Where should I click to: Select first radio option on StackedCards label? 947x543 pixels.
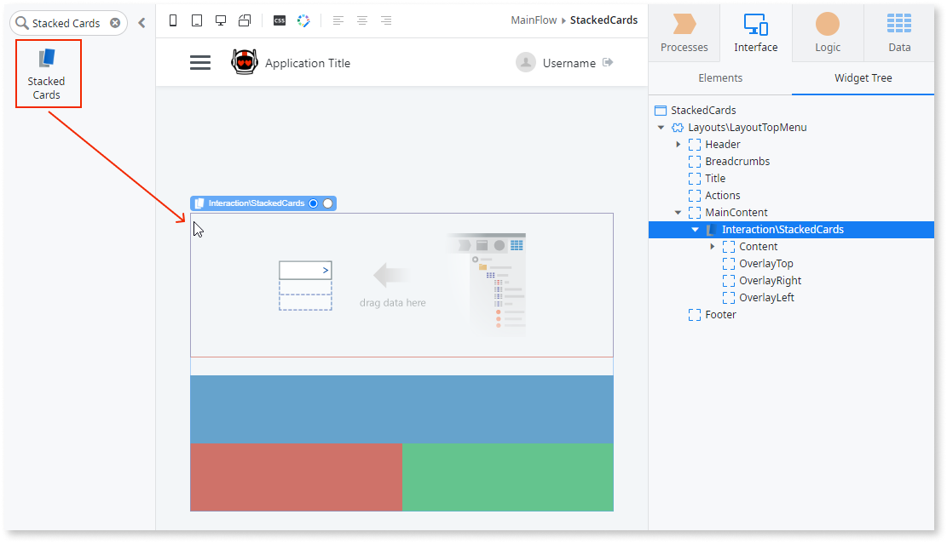pos(314,203)
